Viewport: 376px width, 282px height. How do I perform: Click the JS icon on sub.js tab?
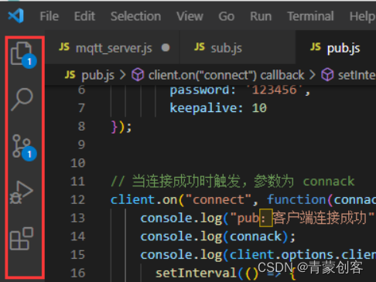(x=200, y=47)
